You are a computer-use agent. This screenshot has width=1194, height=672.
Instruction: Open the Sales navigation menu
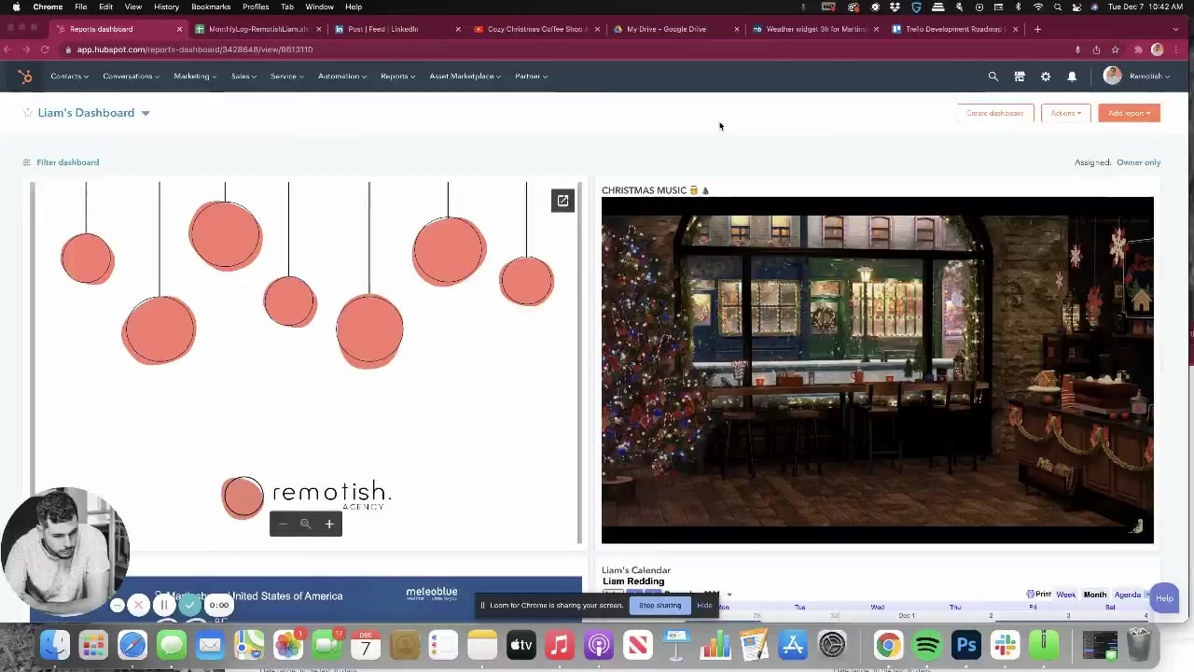pos(243,77)
